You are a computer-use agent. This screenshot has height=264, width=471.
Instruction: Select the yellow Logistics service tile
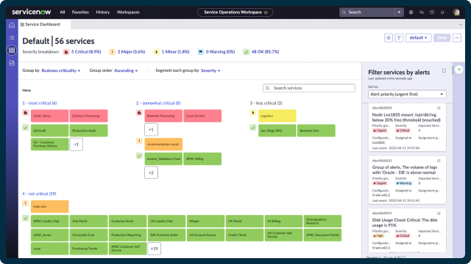click(x=277, y=116)
